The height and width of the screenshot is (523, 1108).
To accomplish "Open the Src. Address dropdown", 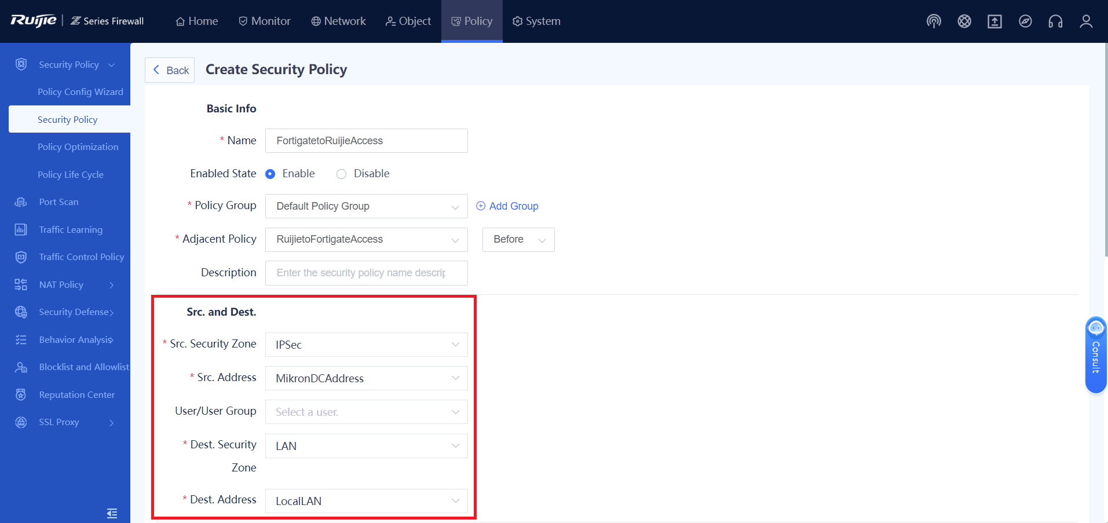I will coord(367,378).
